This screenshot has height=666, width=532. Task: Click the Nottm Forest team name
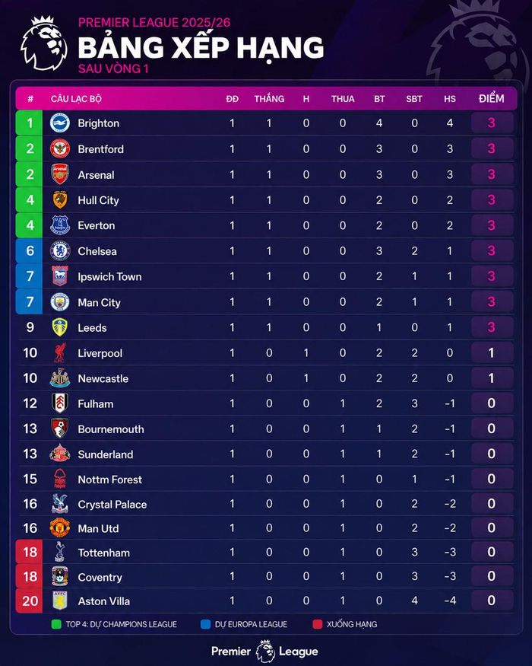coord(109,480)
